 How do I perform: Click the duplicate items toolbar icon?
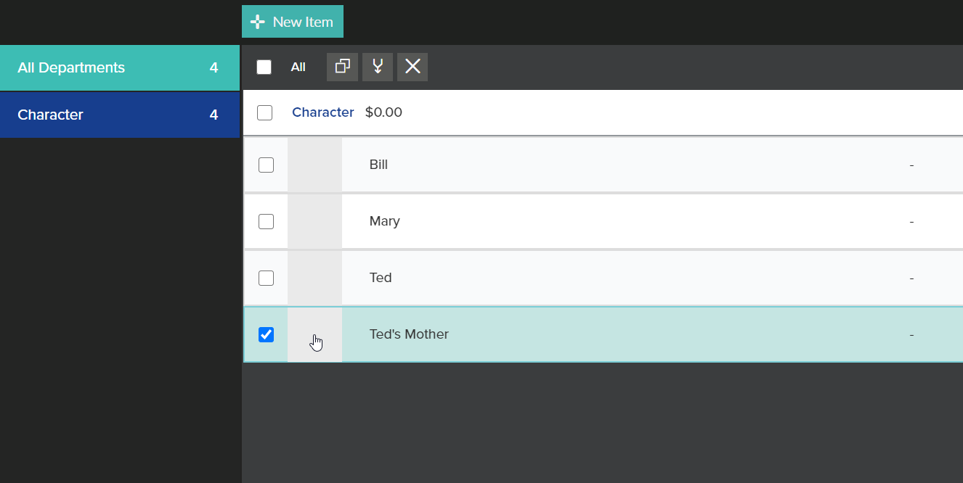click(x=342, y=67)
